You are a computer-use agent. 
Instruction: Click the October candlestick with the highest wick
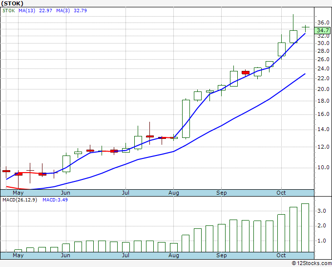[x=293, y=36]
